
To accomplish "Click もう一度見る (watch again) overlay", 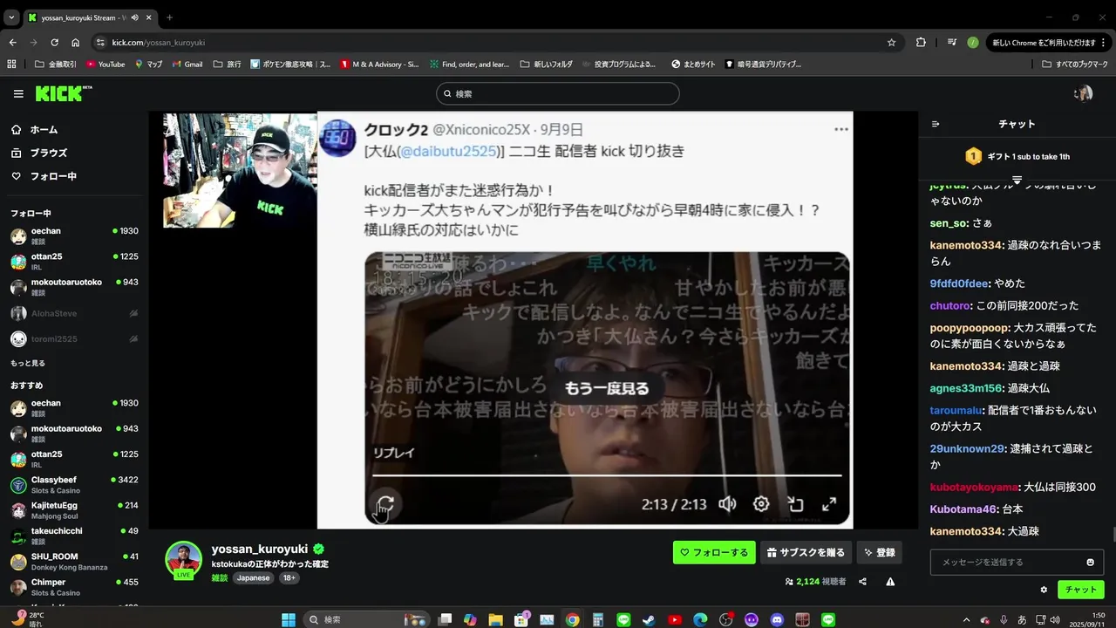I will (x=607, y=388).
